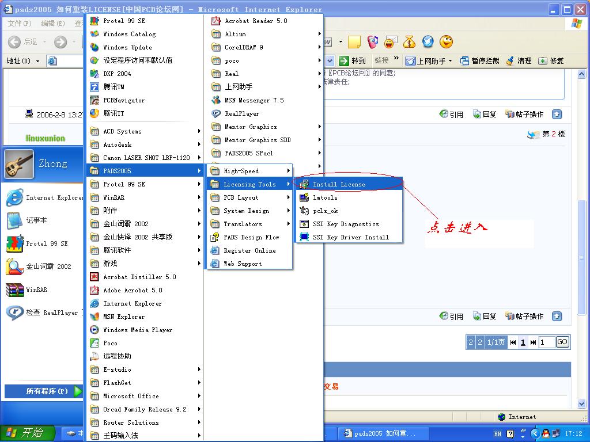Click the Poco program icon

(x=94, y=343)
